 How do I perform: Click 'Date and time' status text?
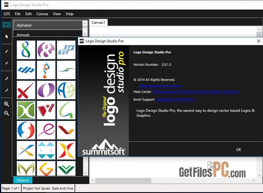[62, 188]
